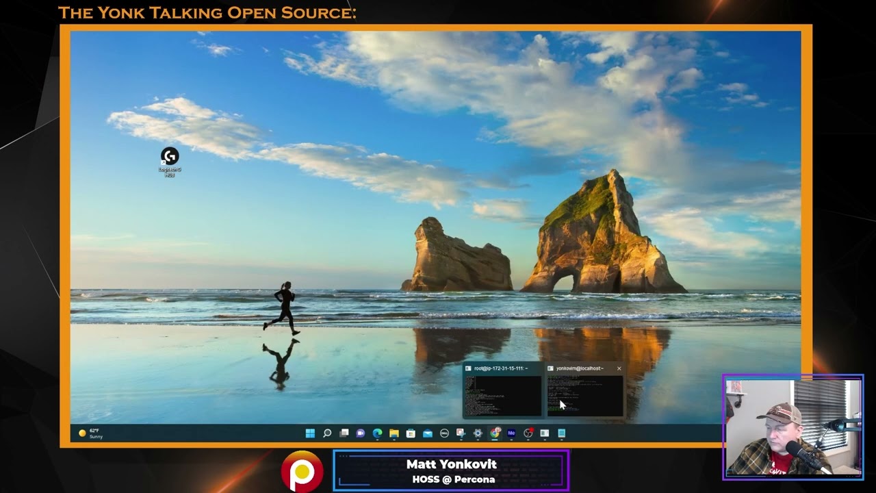
Task: Open Settings gear on the taskbar
Action: (x=478, y=433)
